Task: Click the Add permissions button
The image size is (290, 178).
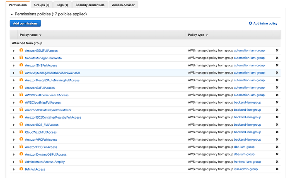Action: click(25, 23)
